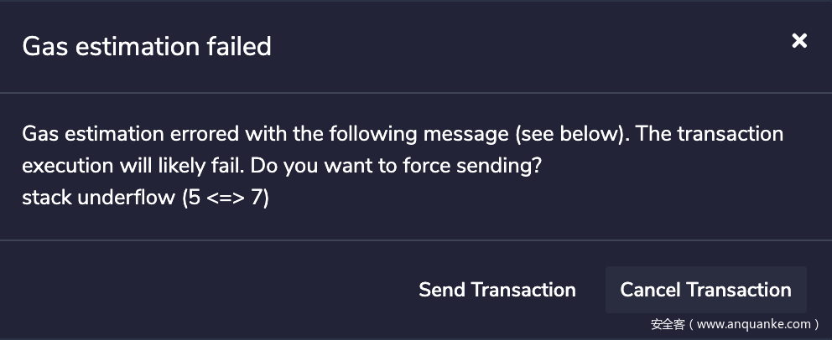
Task: Click empty header space beside the title
Action: click(520, 46)
